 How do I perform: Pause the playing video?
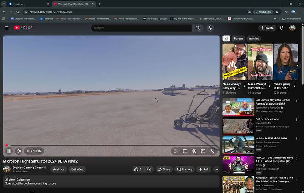tap(9, 151)
